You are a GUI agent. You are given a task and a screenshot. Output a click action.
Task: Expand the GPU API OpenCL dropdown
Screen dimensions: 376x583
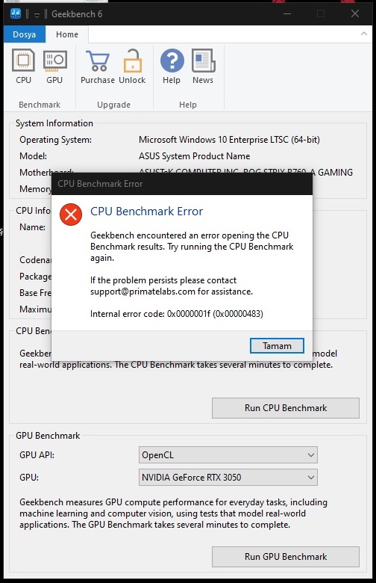pyautogui.click(x=228, y=454)
